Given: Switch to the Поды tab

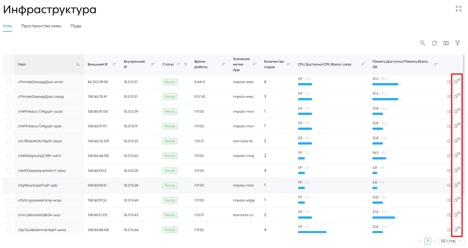Looking at the screenshot, I should tap(76, 26).
